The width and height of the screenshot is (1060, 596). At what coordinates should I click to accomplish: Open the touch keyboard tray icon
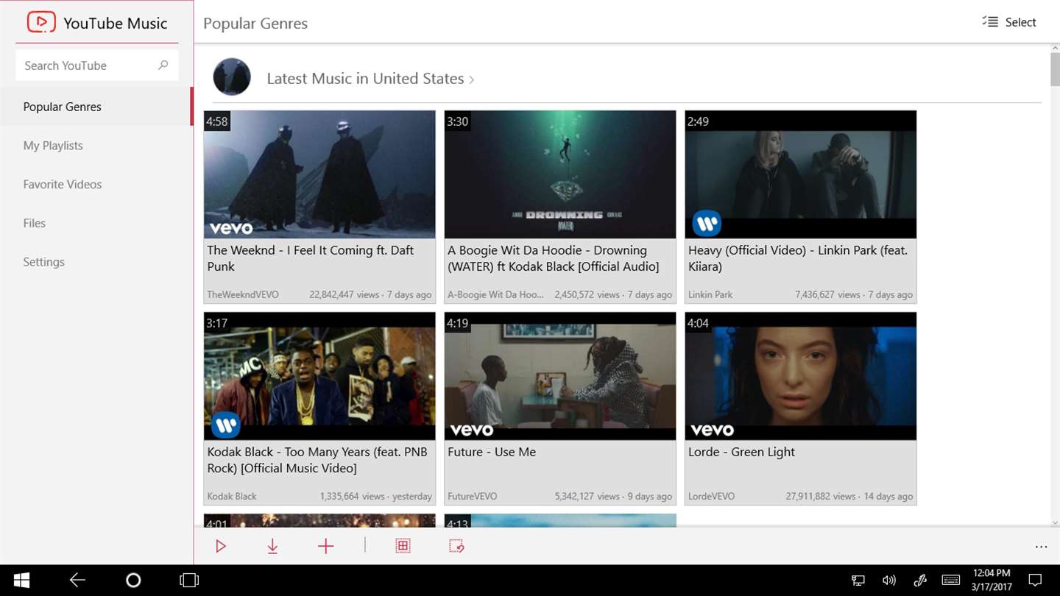point(950,581)
